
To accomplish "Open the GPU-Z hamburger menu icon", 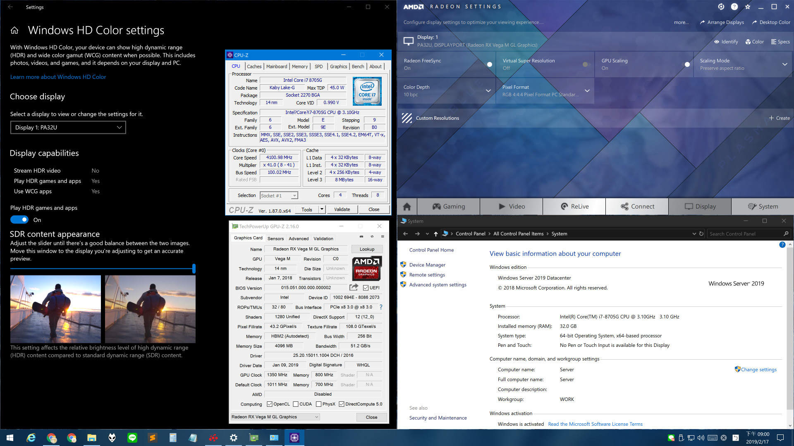I will coord(382,237).
